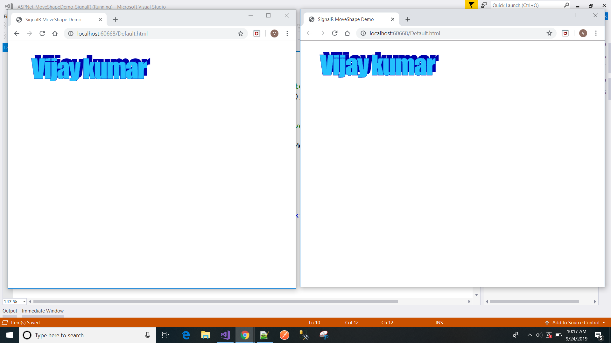611x343 pixels.
Task: Show hidden system tray icons
Action: pyautogui.click(x=530, y=335)
